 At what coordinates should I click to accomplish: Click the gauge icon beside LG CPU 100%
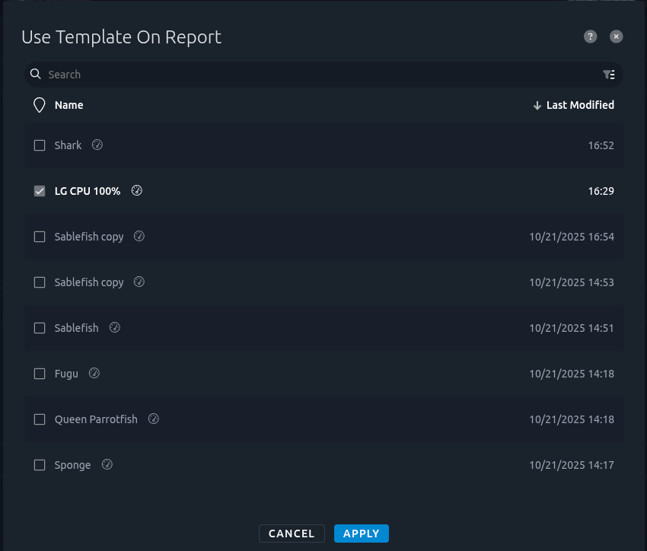tap(137, 190)
